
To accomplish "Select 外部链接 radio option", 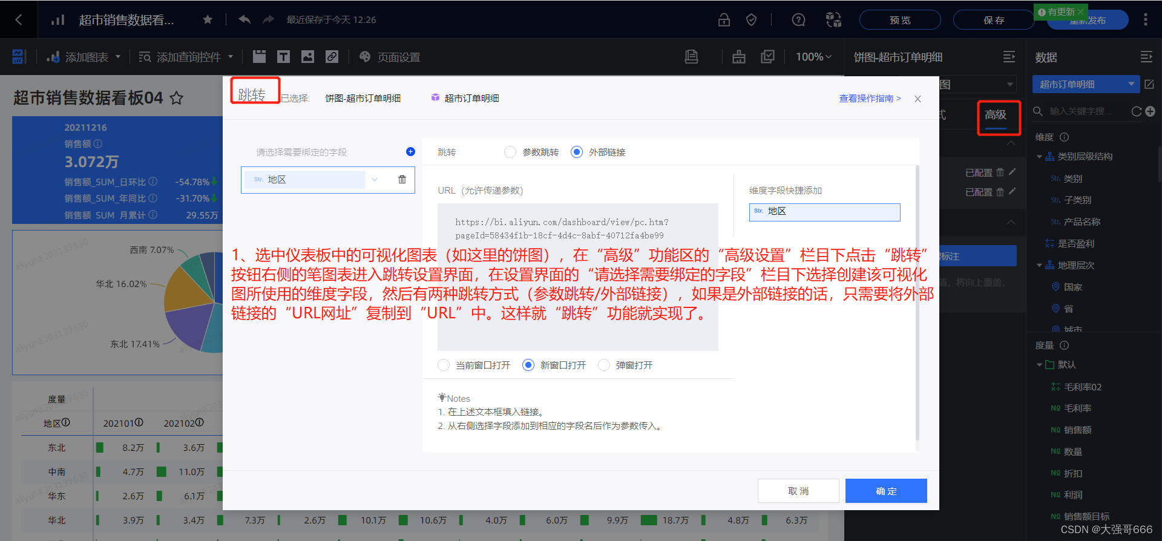I will (x=577, y=152).
